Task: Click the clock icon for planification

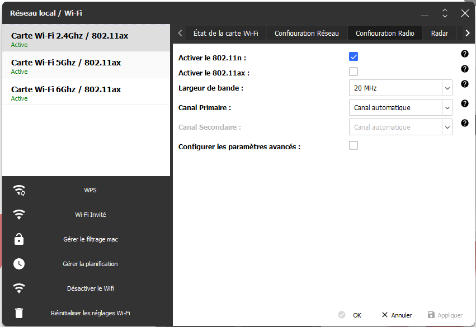Action: (x=19, y=264)
